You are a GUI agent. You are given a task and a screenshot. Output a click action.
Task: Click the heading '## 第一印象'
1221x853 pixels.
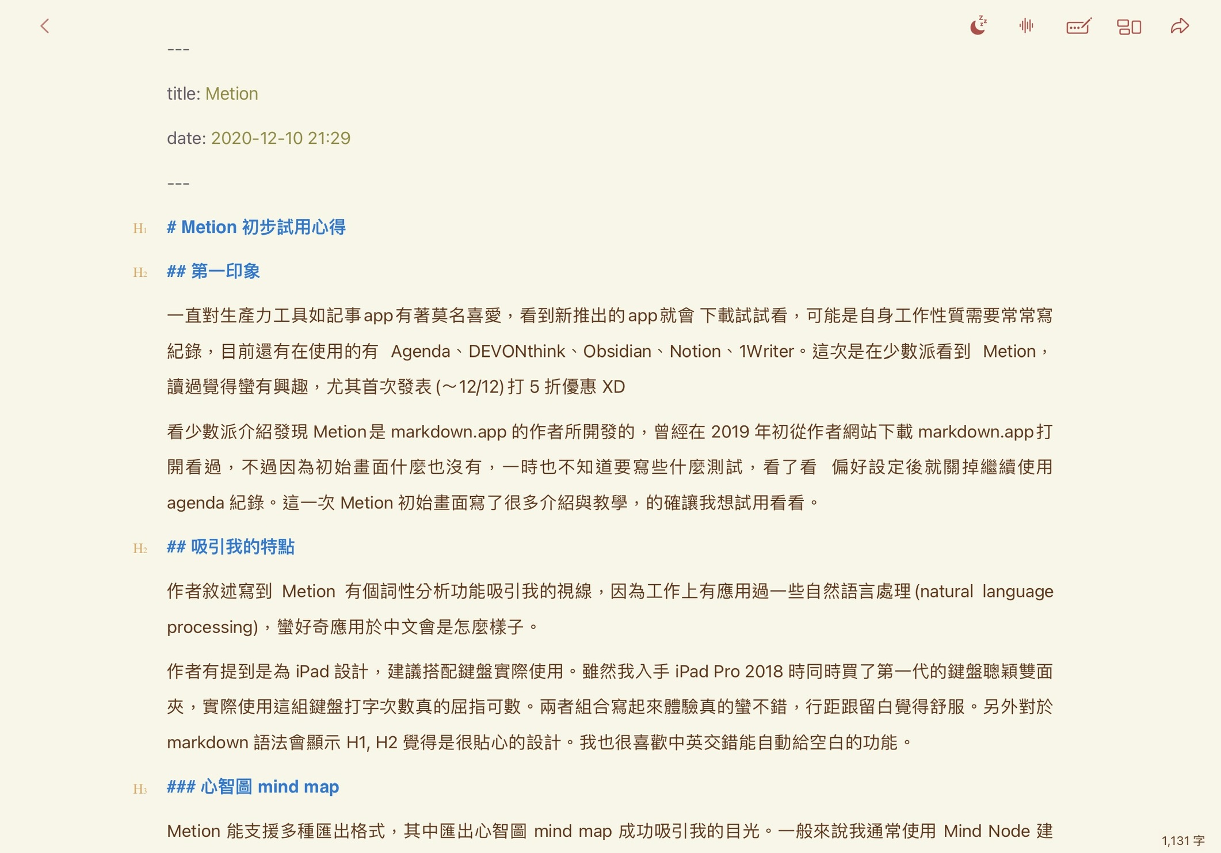(213, 271)
